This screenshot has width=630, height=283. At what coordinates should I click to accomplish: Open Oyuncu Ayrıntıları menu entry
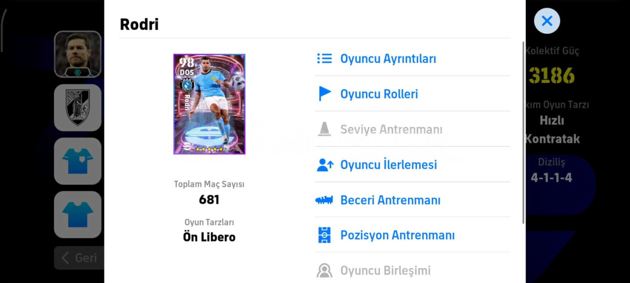point(388,59)
